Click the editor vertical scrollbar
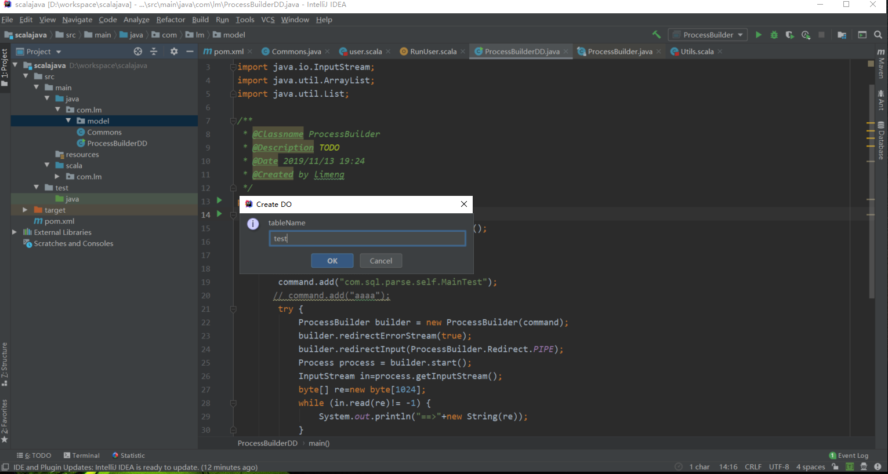This screenshot has width=888, height=474. [871, 191]
